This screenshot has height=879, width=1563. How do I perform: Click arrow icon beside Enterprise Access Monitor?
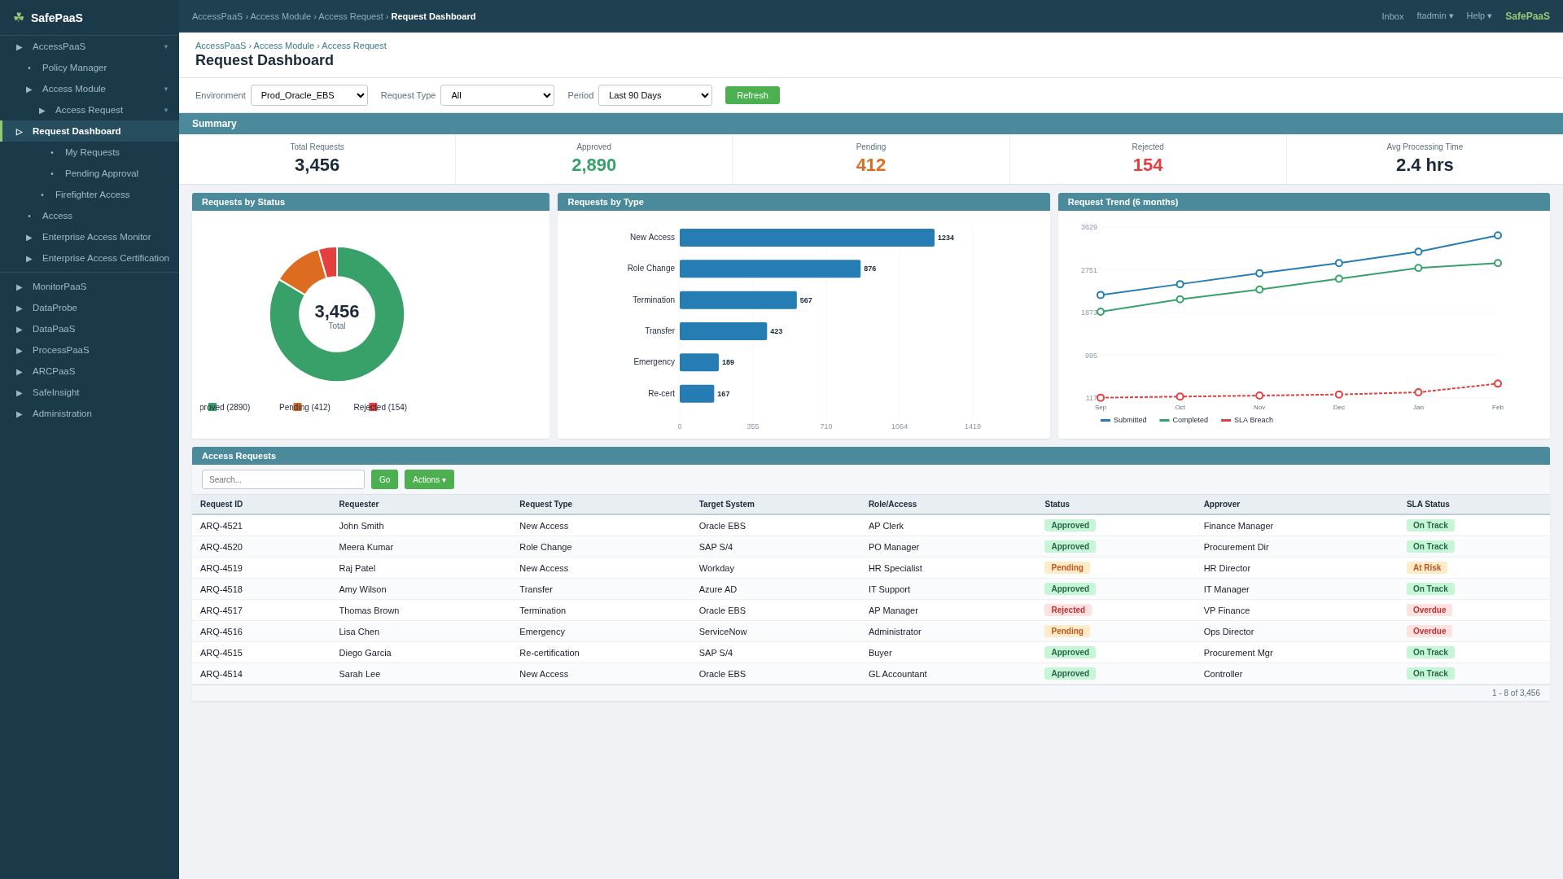[29, 238]
